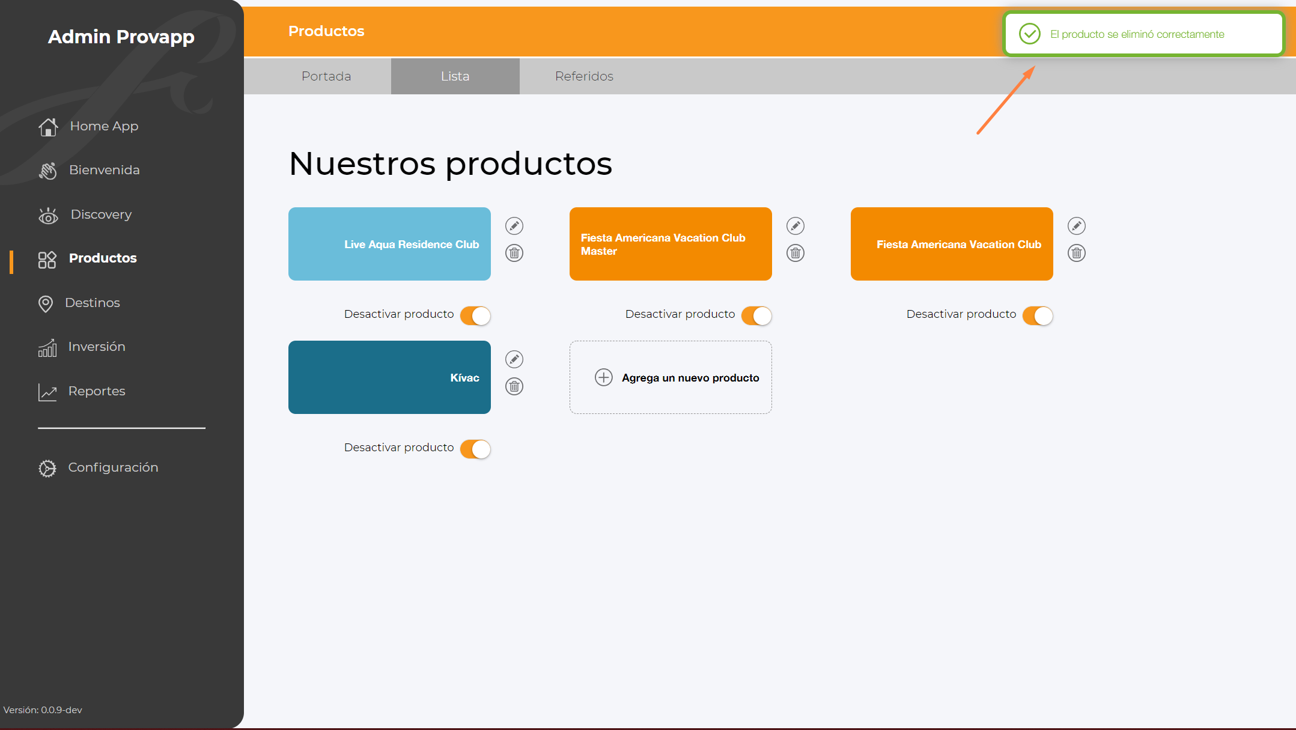Delete the Fiesta Americana Vacation Club product
1296x730 pixels.
(x=1077, y=253)
